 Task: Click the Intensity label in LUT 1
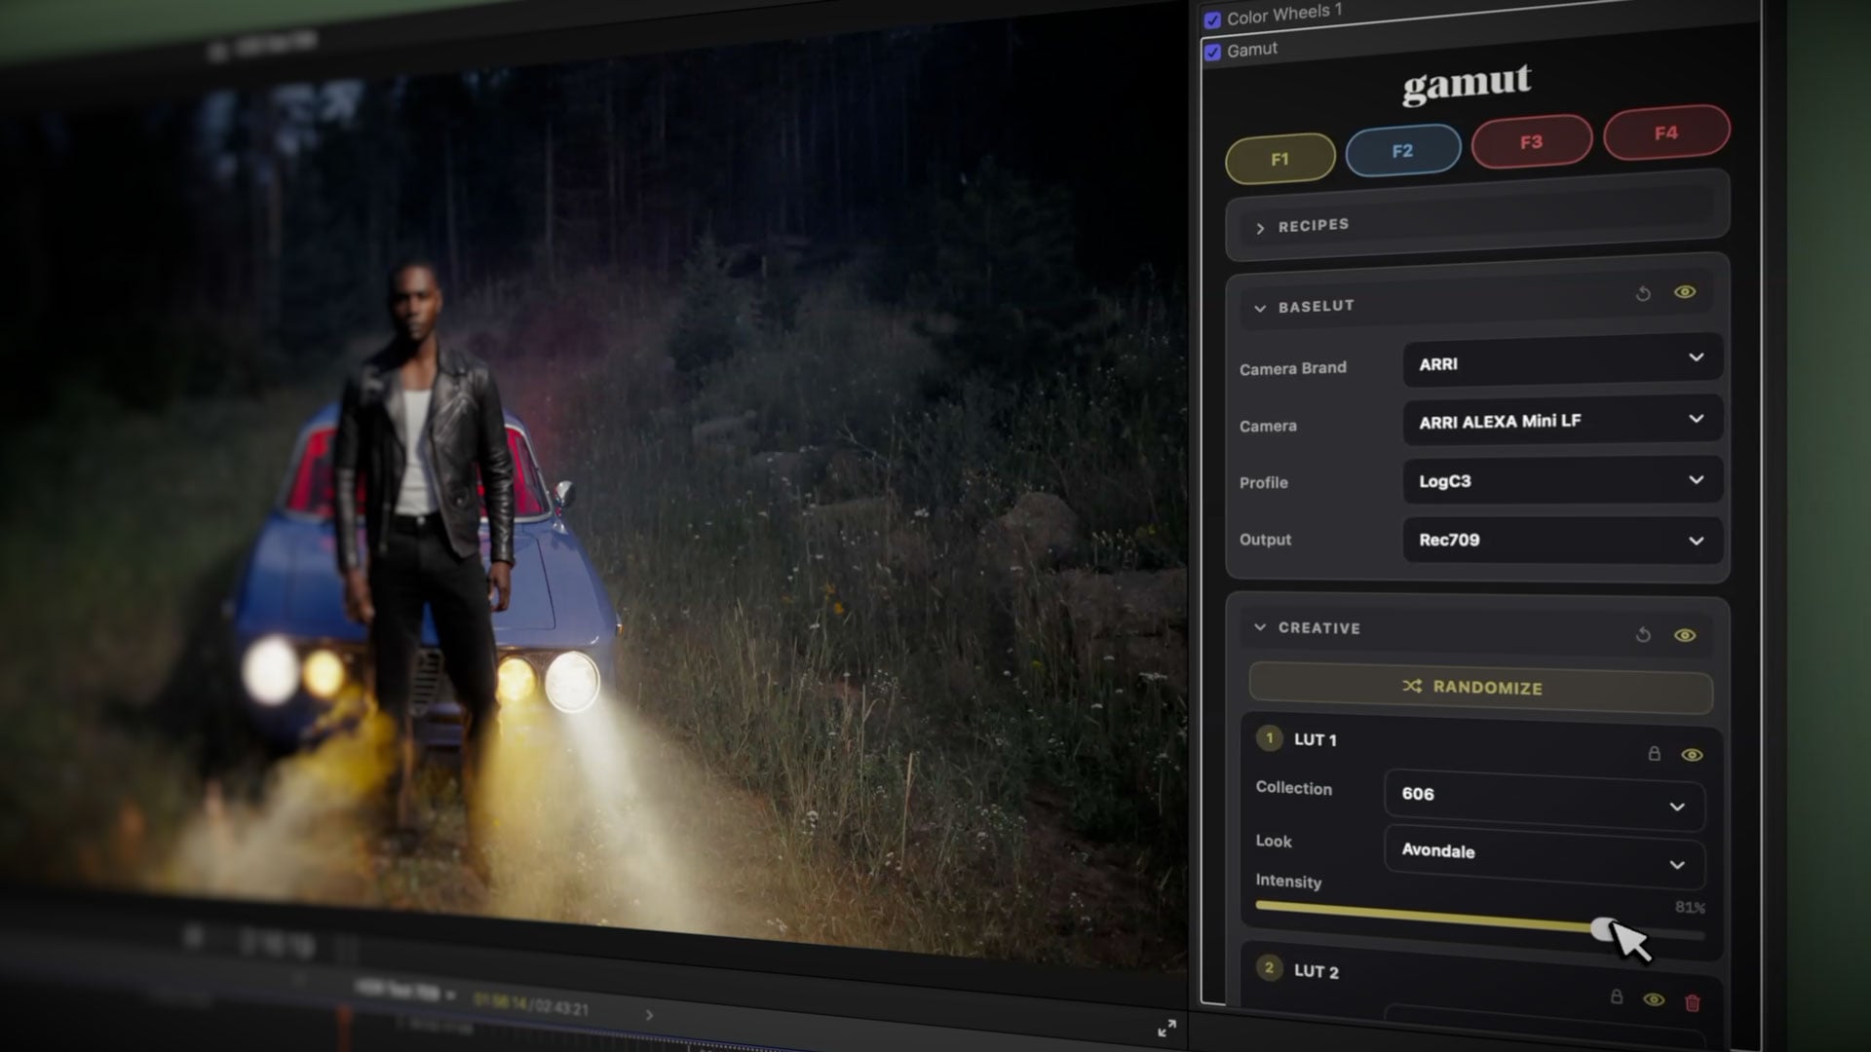click(1288, 881)
